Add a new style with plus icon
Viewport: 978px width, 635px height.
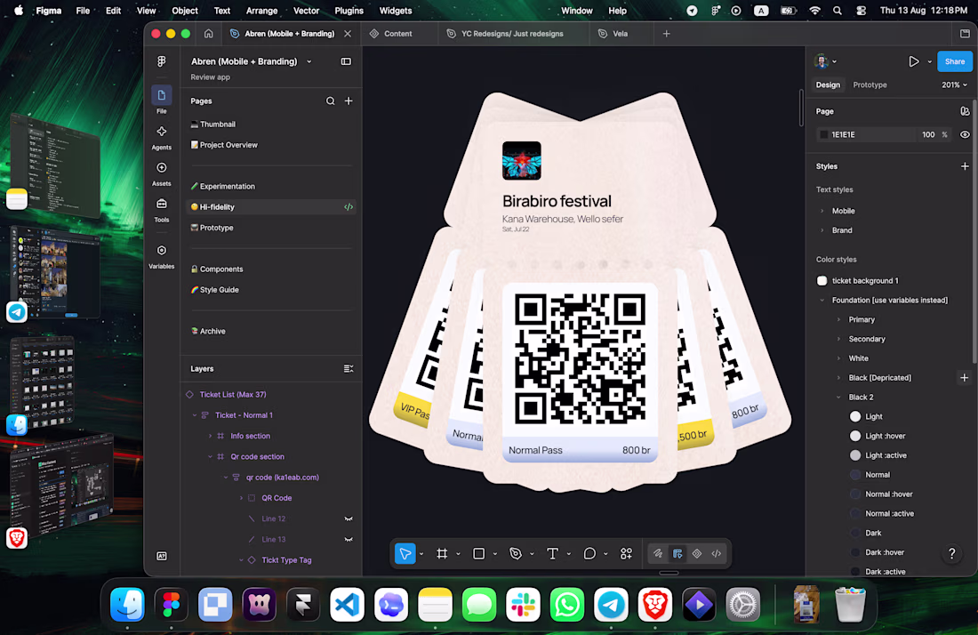[965, 166]
